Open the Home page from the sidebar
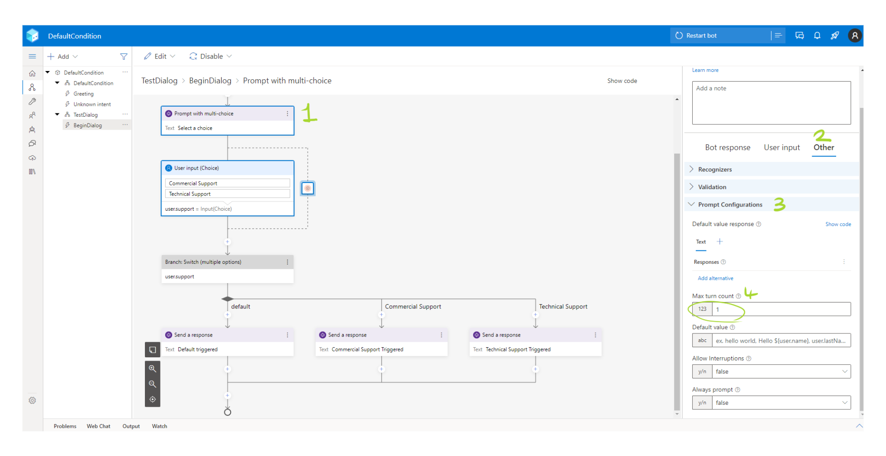Screen dimensions: 886x456 32,73
